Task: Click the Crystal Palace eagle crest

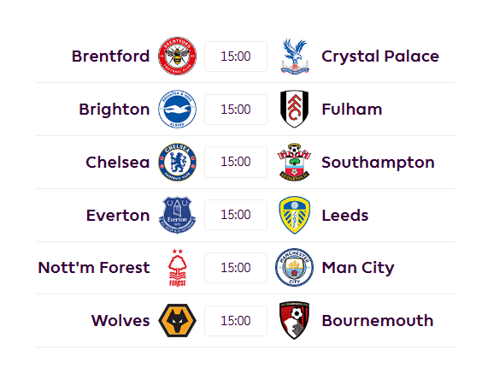Action: (x=295, y=56)
